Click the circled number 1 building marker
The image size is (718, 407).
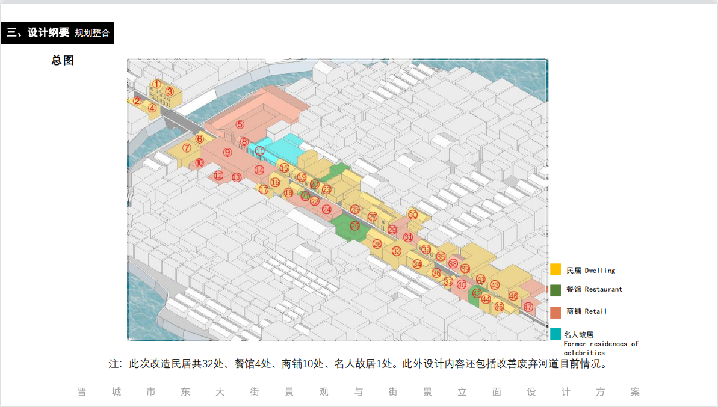click(x=156, y=84)
